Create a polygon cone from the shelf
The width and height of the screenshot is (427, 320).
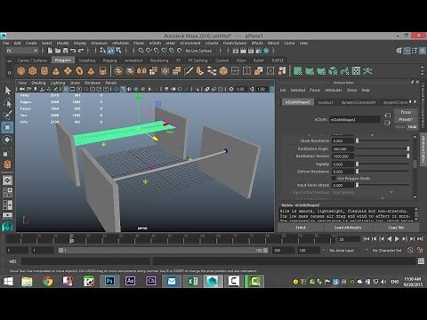(56, 71)
